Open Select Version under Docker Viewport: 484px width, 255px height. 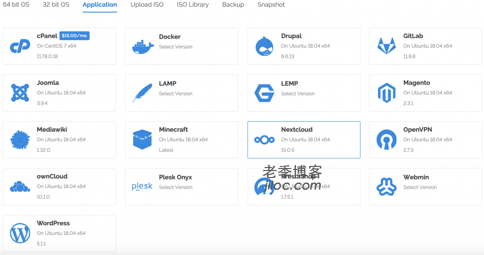pos(175,47)
